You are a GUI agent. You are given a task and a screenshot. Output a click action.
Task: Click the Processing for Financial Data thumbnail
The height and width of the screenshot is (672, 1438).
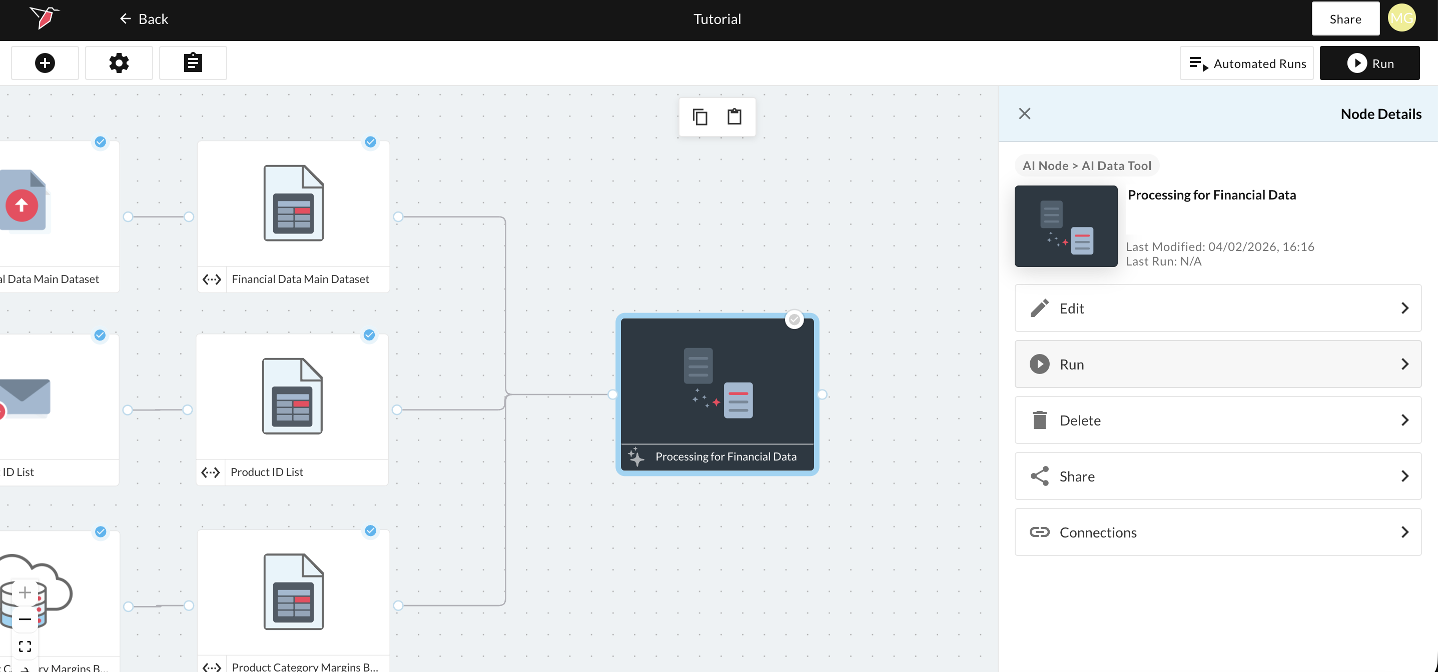click(x=1066, y=226)
